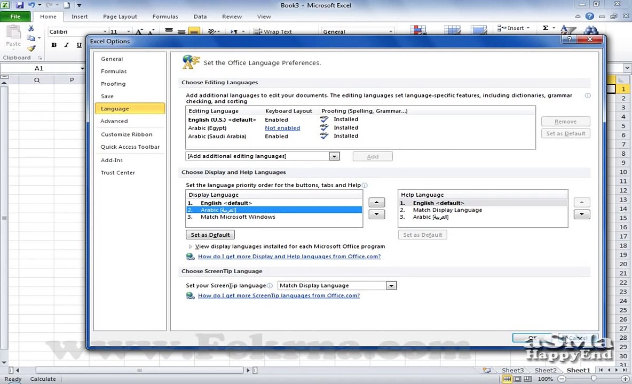Click the enabled Set as Default button under Display Language
This screenshot has height=384, width=632.
(210, 235)
